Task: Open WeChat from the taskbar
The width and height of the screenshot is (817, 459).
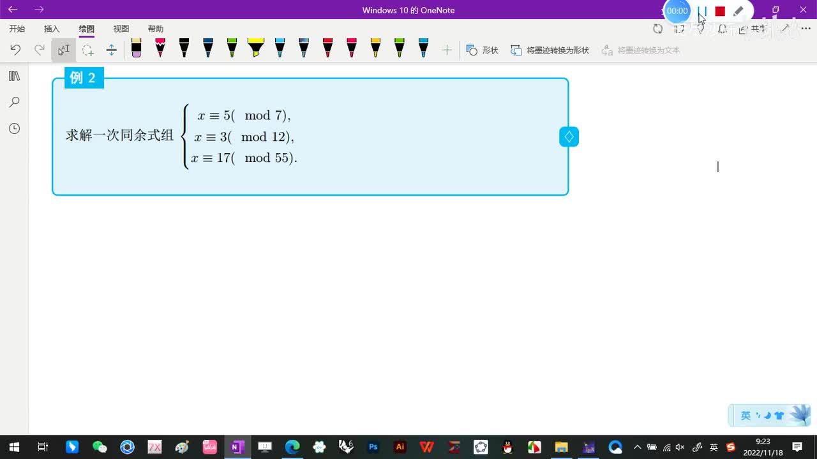Action: coord(100,447)
